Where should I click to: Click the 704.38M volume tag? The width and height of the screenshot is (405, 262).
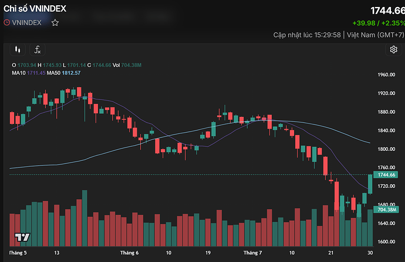[x=386, y=210]
